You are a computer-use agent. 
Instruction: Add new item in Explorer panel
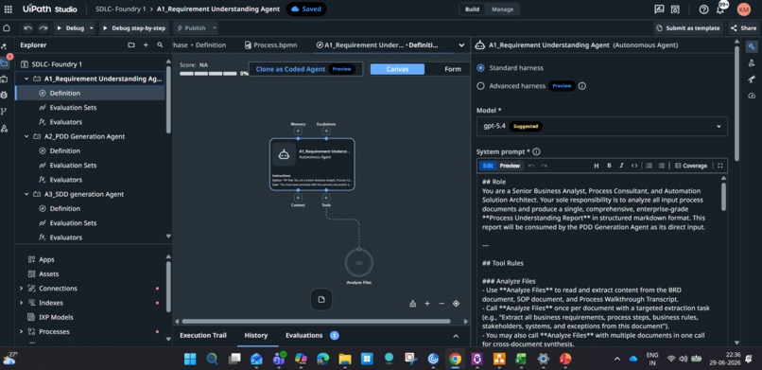pos(146,44)
